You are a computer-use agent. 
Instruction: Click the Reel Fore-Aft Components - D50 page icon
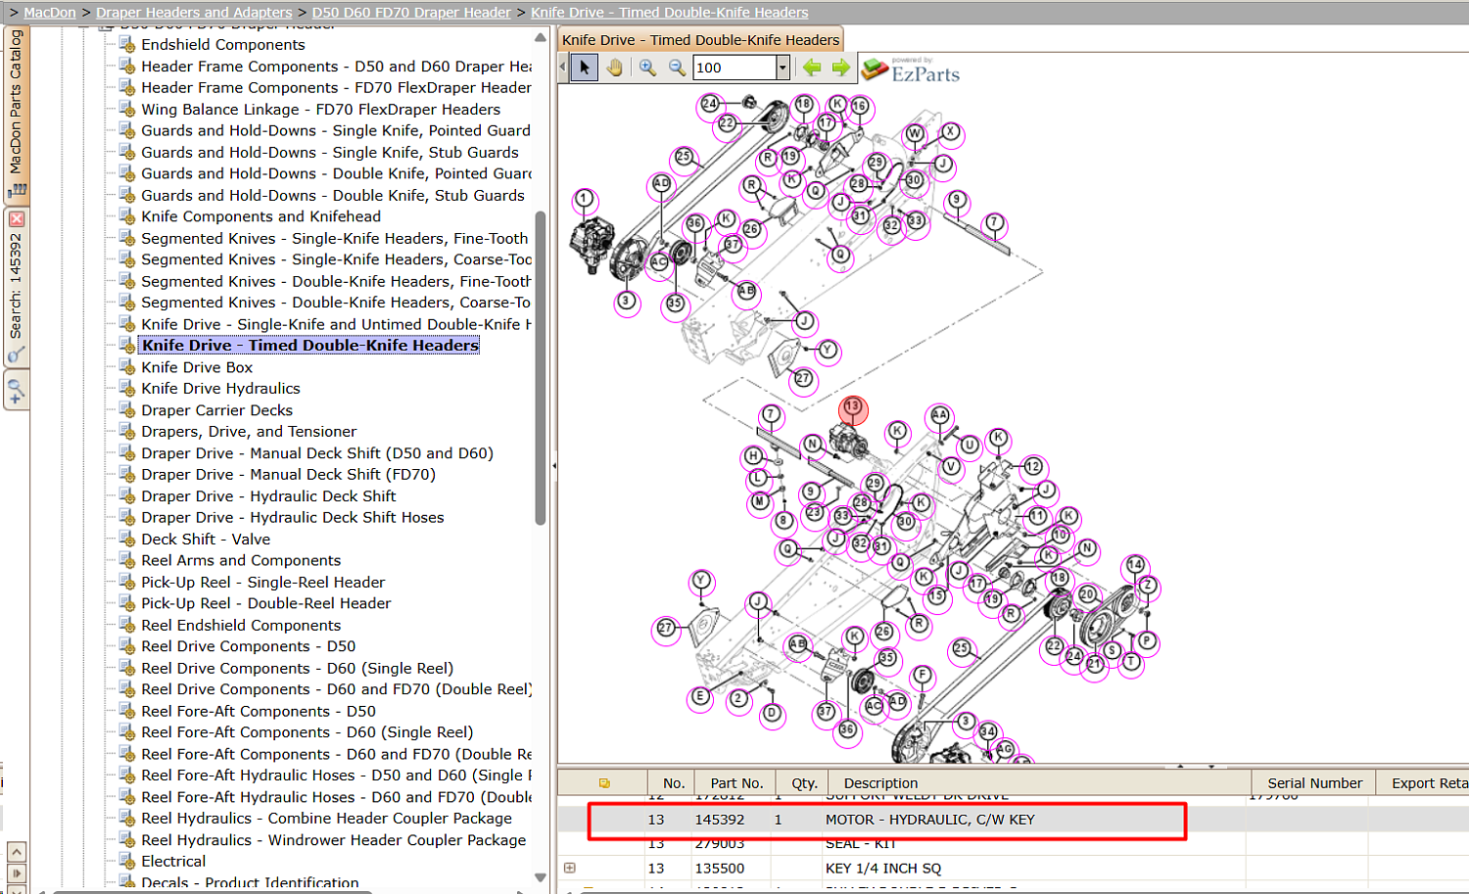[x=127, y=712]
